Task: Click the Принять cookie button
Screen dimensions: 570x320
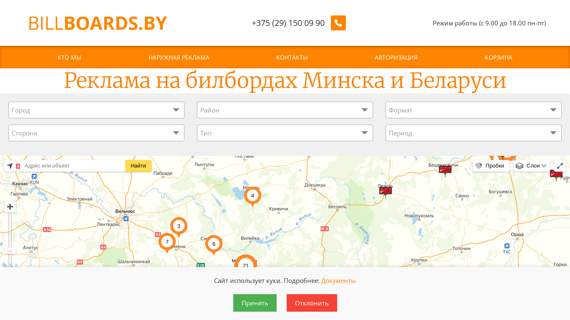Action: 255,303
